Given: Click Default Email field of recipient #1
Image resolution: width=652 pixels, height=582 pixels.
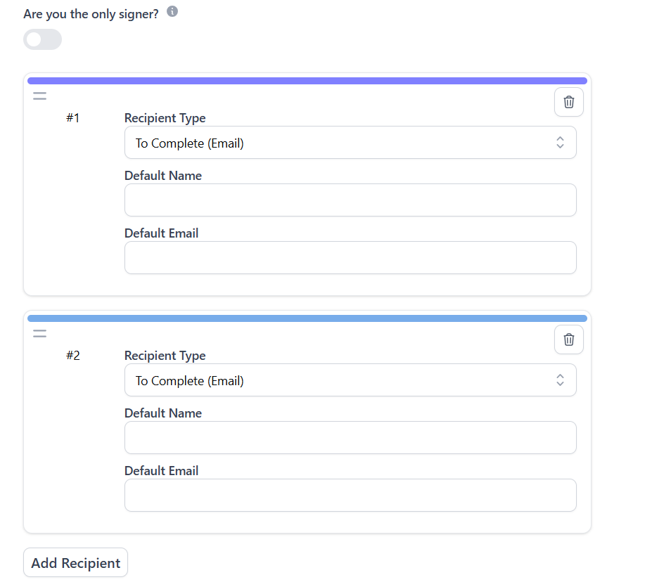Looking at the screenshot, I should tap(350, 257).
